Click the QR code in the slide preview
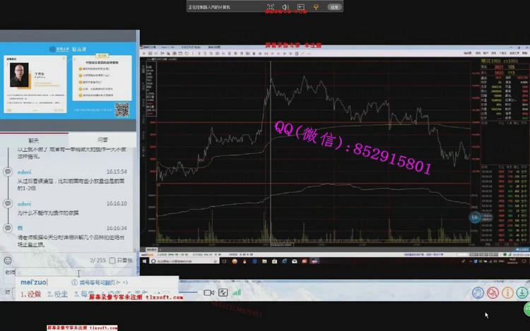Screen dimensions: 530x331 coord(122,109)
